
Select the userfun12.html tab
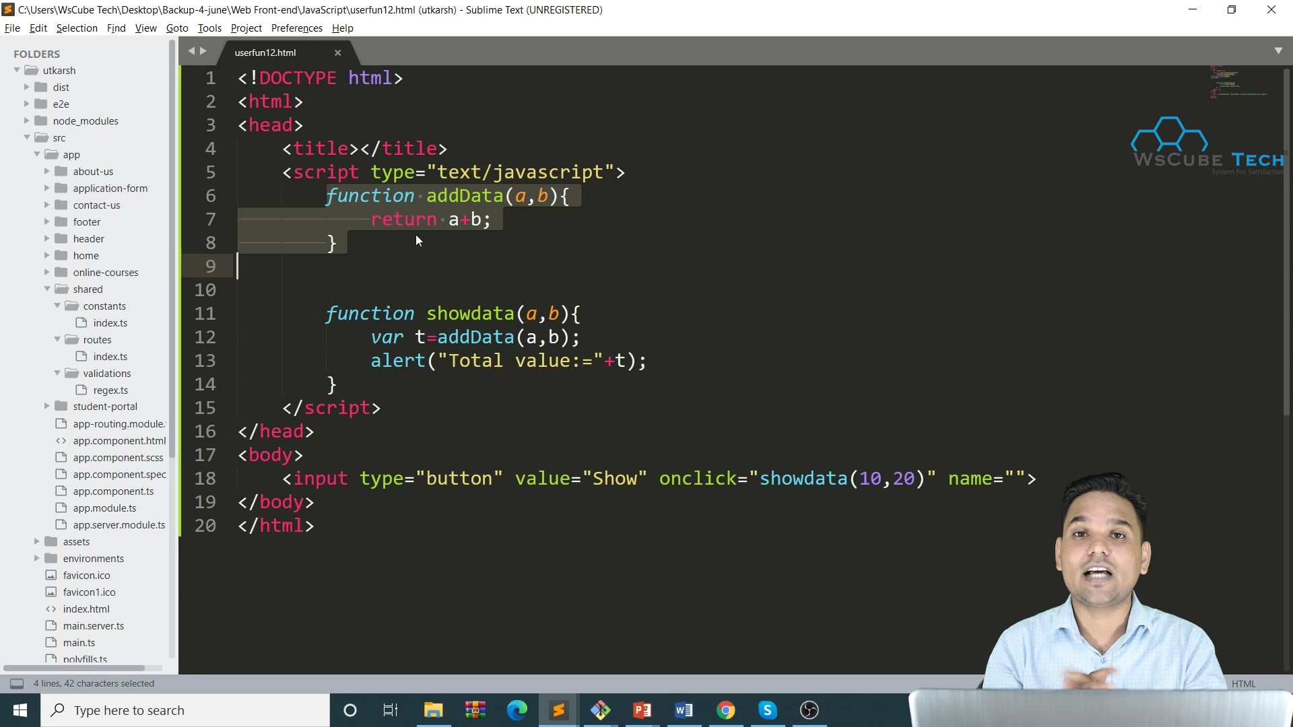pyautogui.click(x=265, y=53)
